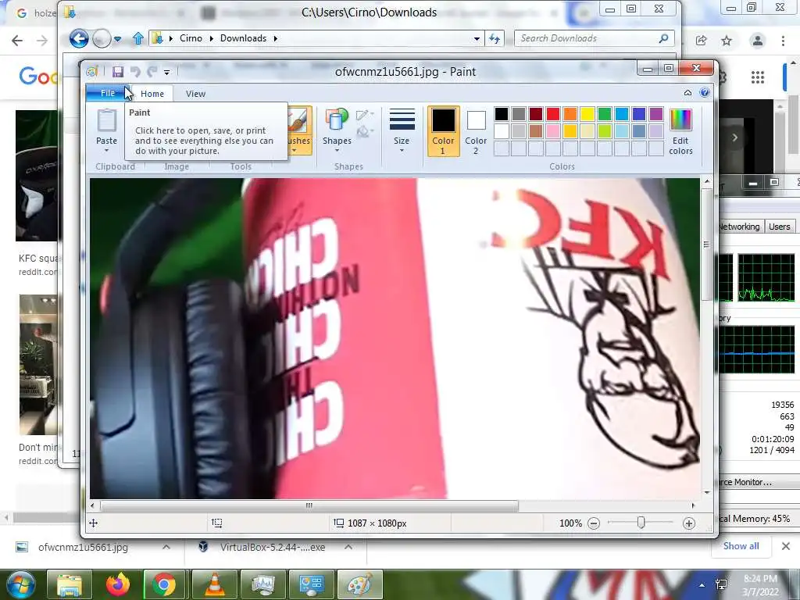Screen dimensions: 800x600
Task: Click the Search Downloads field
Action: point(595,38)
